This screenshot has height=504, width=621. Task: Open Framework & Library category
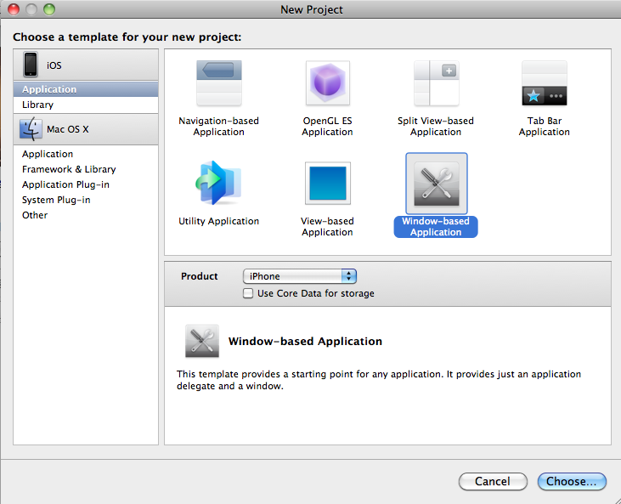(x=86, y=169)
